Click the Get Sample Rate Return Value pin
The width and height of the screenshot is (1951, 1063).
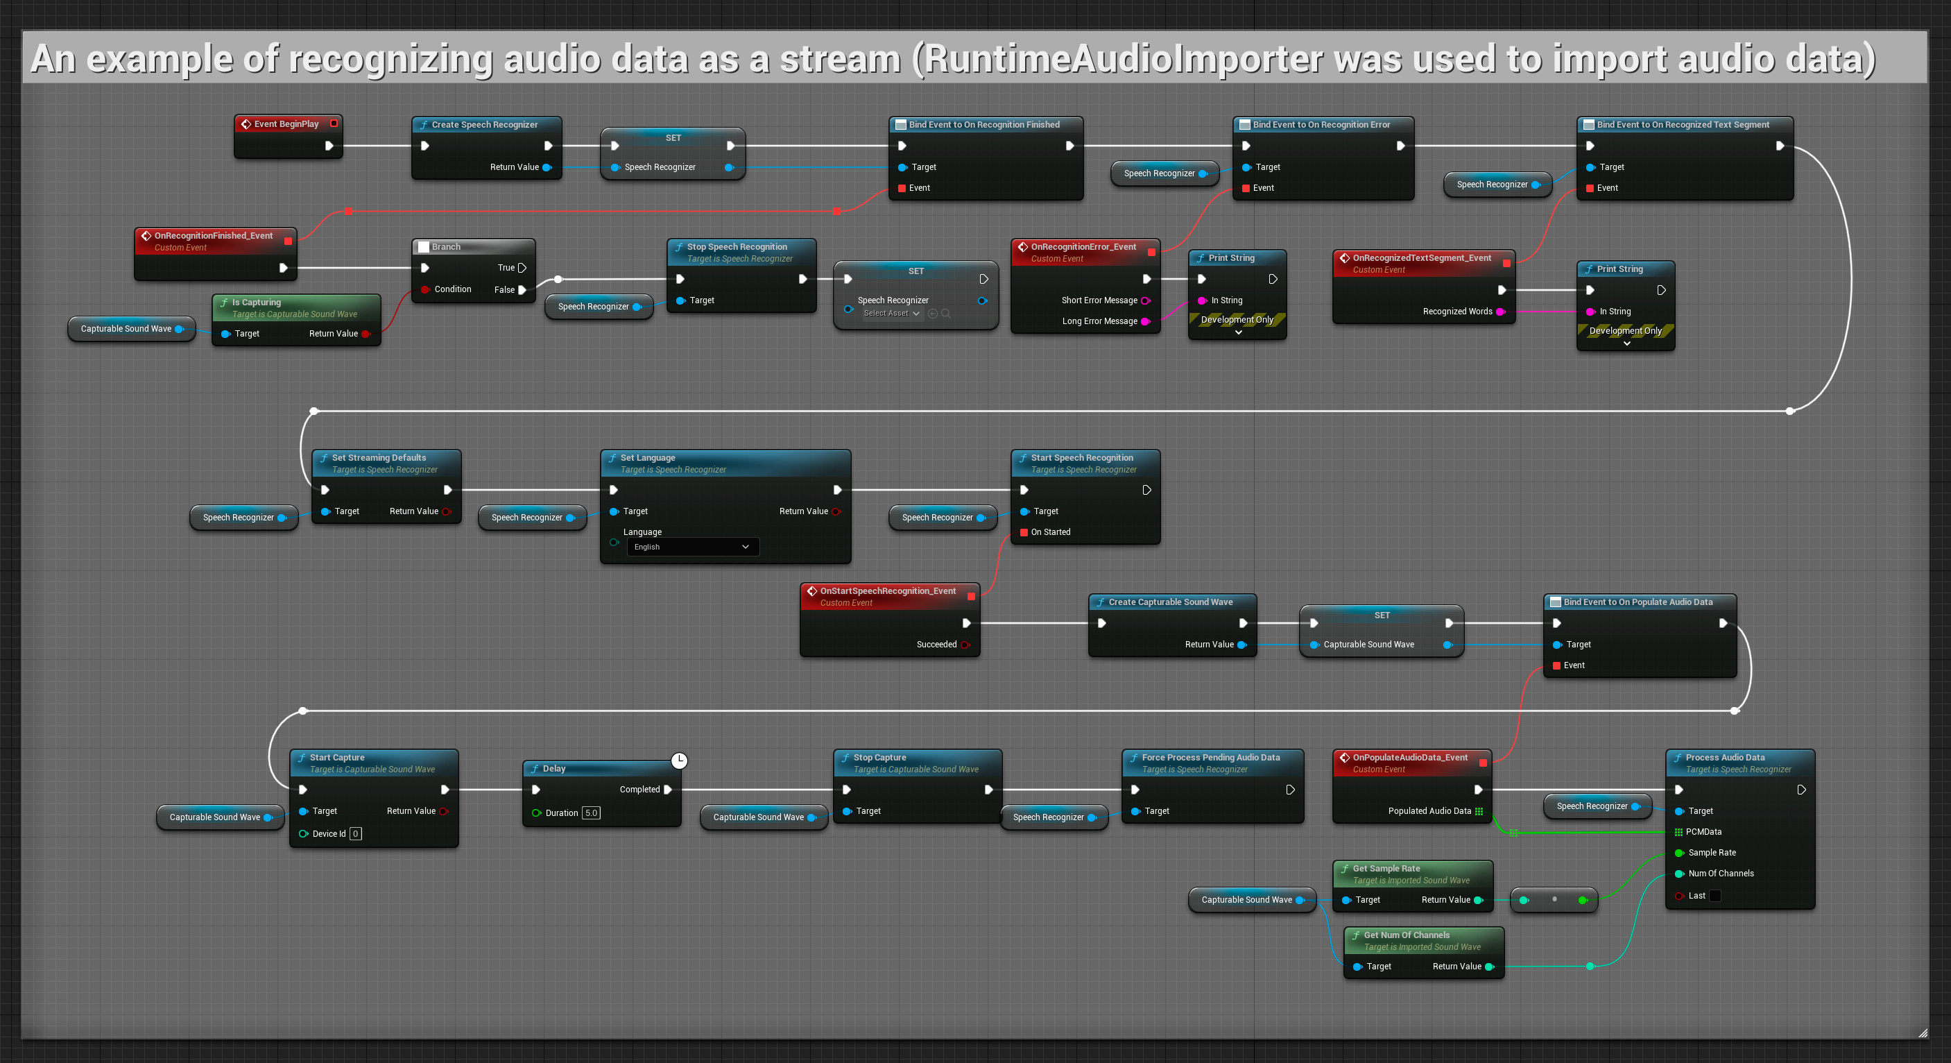pos(1479,900)
